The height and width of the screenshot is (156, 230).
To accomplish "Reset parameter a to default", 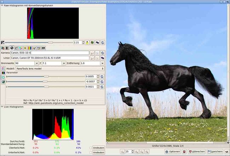I will (102, 76).
